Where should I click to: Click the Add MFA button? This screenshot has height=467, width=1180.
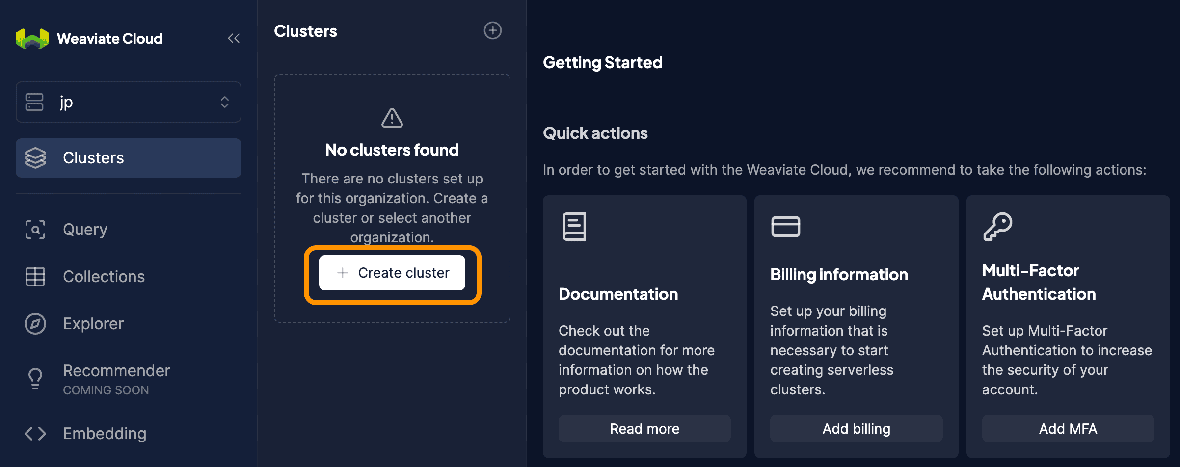[1068, 429]
